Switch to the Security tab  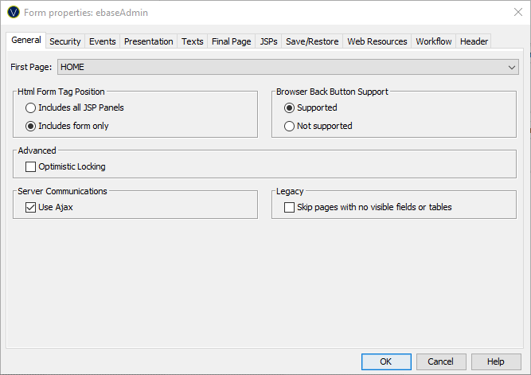coord(64,41)
